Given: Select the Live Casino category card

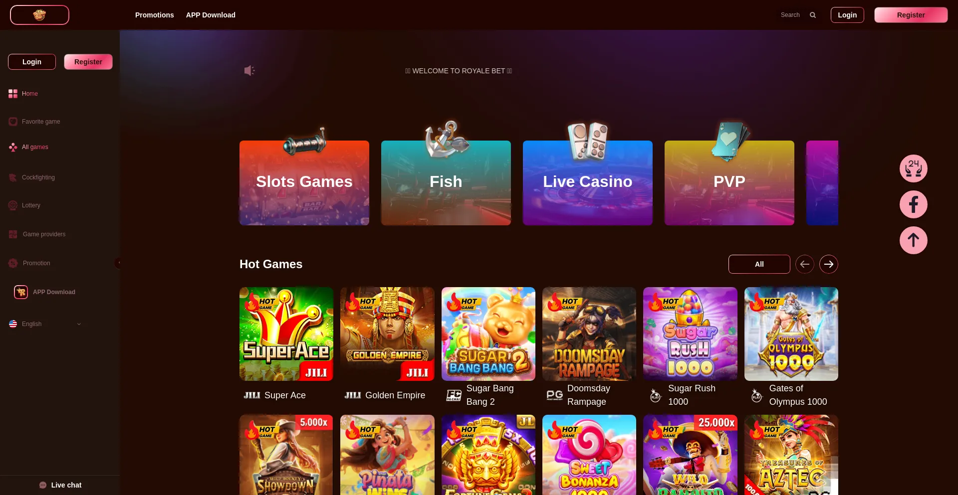Looking at the screenshot, I should click(588, 182).
